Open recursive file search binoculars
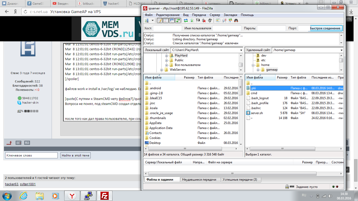 (x=236, y=20)
